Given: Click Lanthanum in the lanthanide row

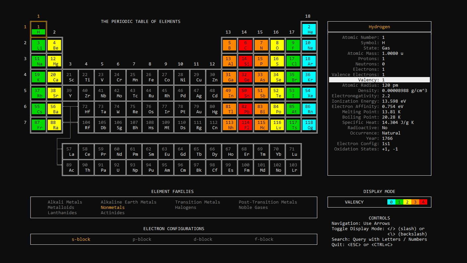Looking at the screenshot, I should tap(70, 151).
